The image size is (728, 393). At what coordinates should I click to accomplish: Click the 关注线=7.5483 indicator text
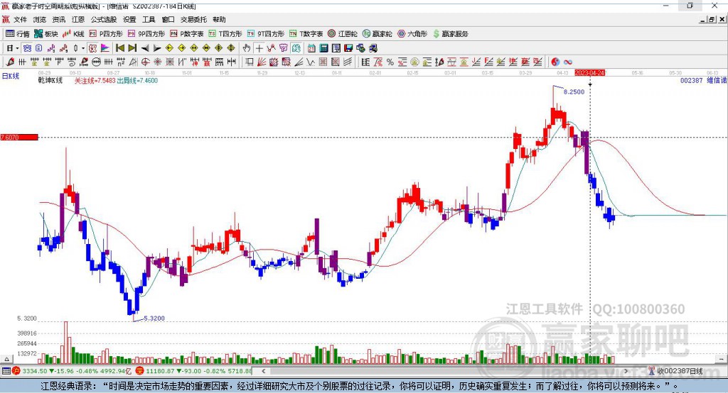(x=95, y=81)
